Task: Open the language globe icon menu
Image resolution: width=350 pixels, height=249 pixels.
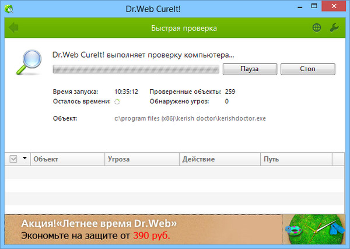Action: coord(317,28)
